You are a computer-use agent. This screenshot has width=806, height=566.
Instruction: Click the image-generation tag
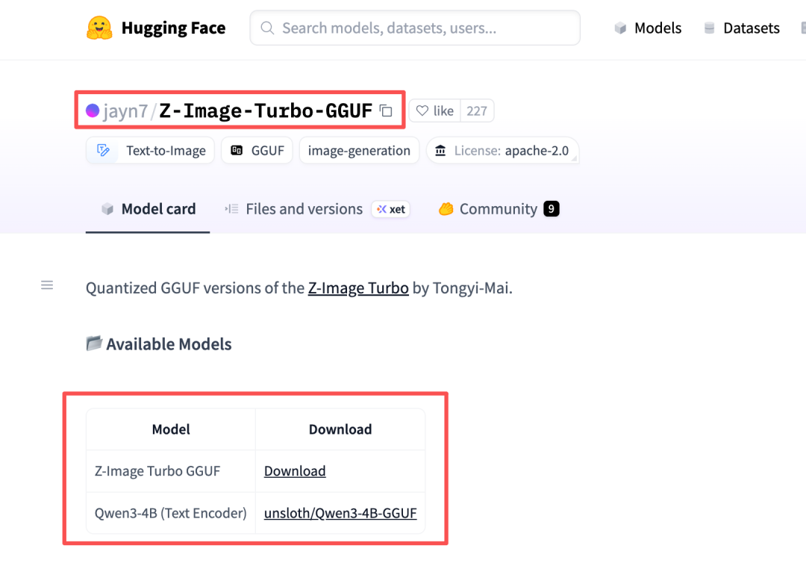(x=359, y=151)
